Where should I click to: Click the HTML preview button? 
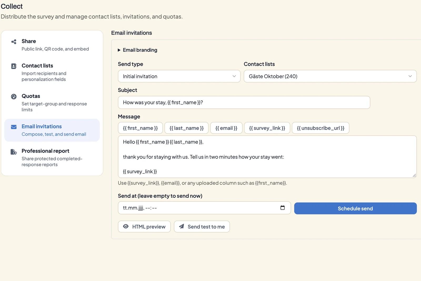click(x=144, y=226)
